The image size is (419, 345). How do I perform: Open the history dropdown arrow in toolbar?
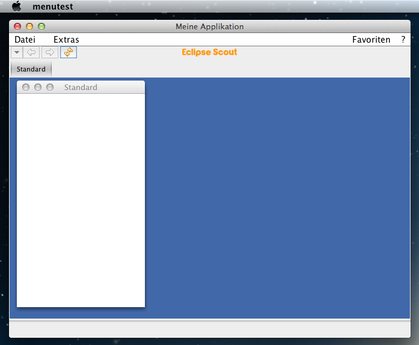click(x=17, y=52)
